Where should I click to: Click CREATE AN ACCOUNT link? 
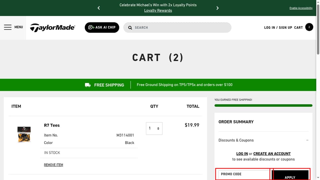pos(272,154)
